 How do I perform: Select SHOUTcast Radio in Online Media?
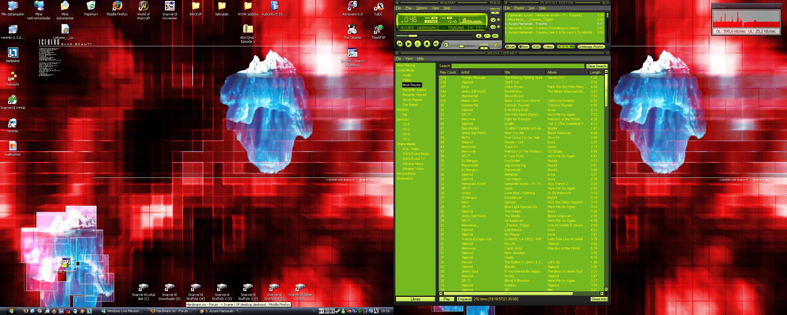(416, 154)
